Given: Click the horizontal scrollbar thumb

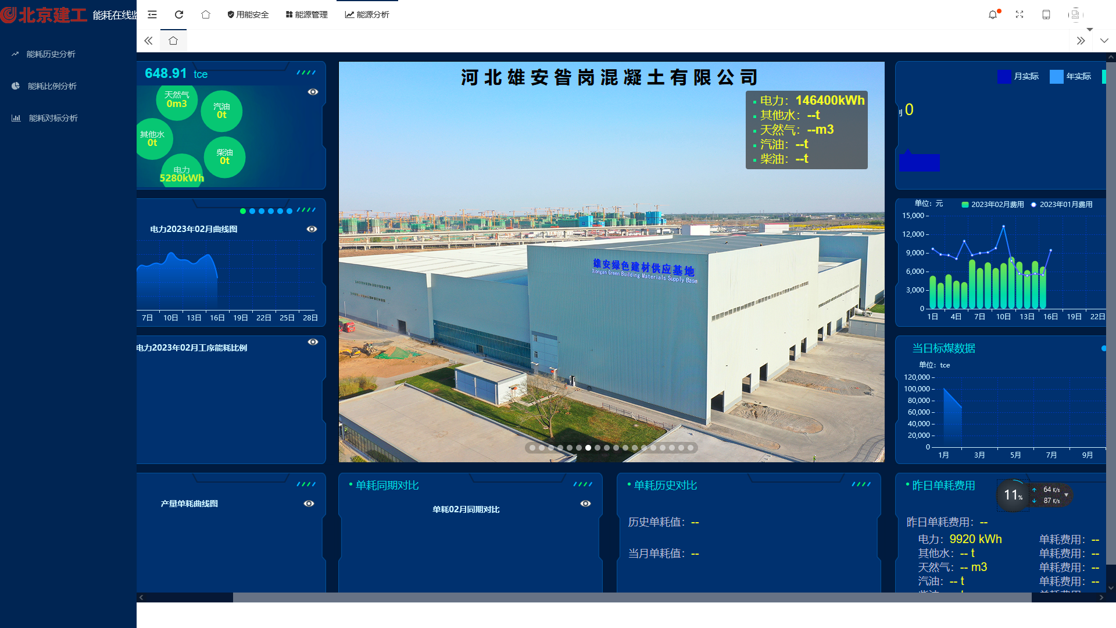Looking at the screenshot, I should pos(632,597).
